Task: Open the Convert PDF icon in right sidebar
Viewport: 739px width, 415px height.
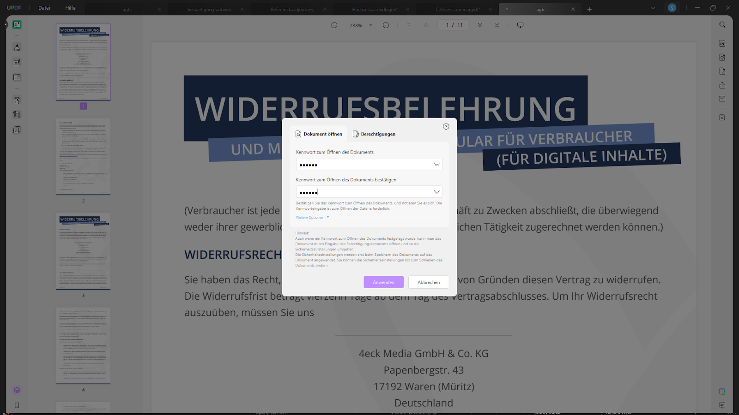Action: click(x=722, y=57)
